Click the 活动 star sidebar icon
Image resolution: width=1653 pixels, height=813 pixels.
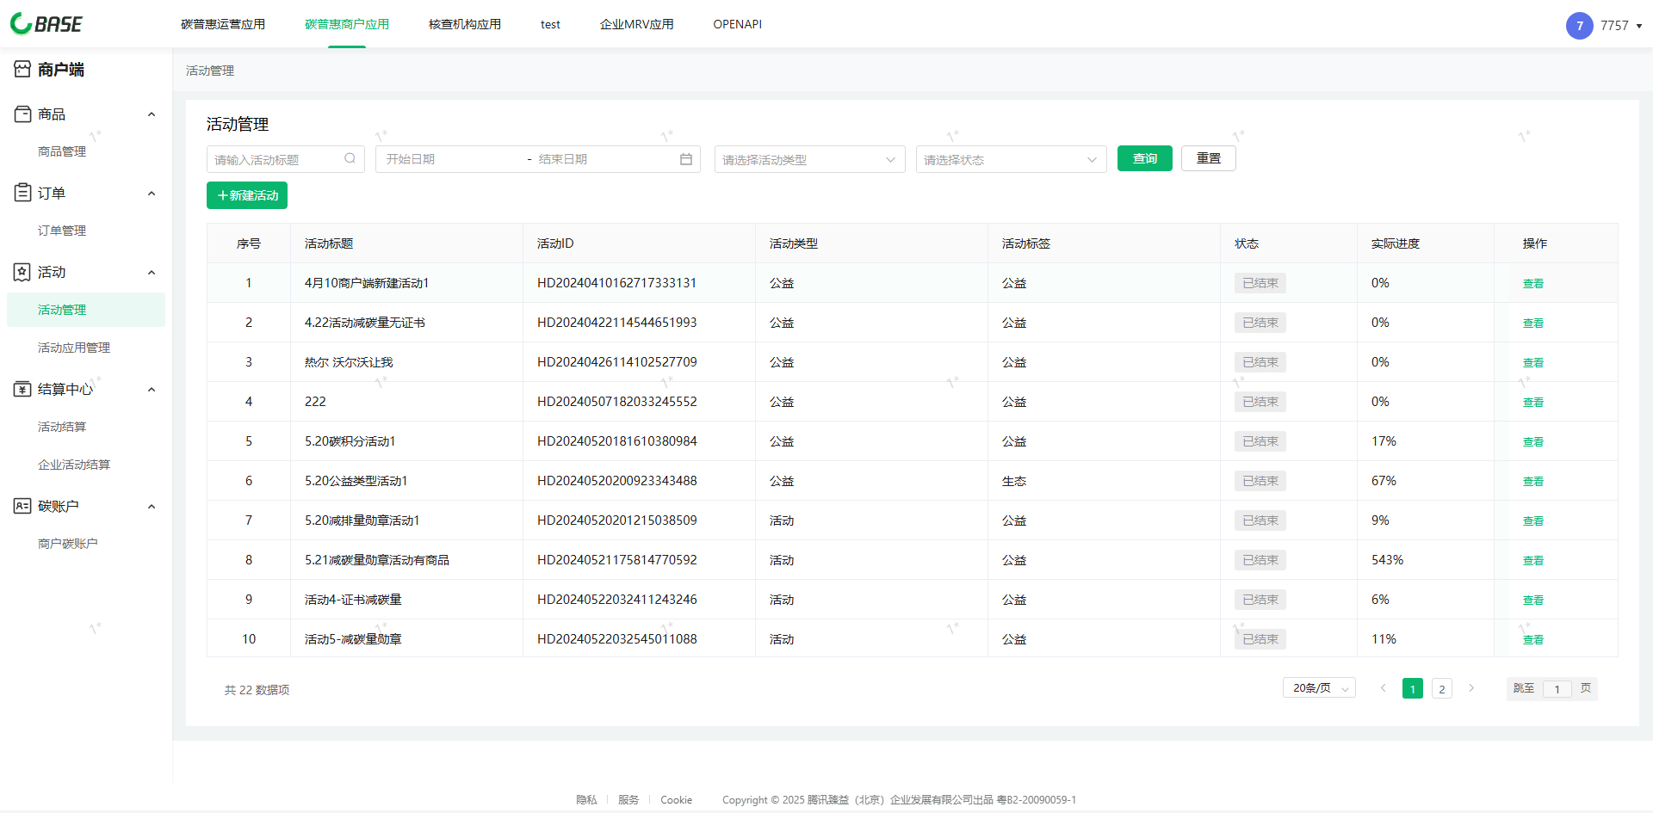point(22,272)
